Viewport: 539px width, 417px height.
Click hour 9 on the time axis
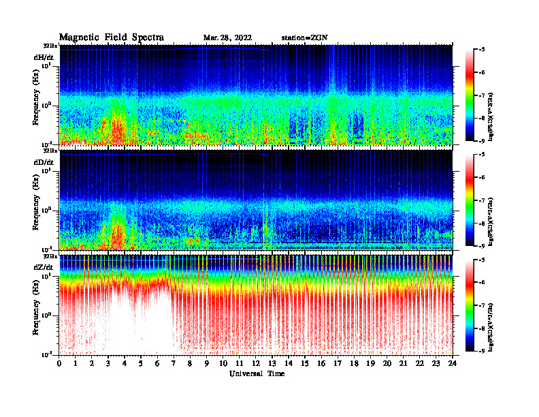pyautogui.click(x=207, y=364)
